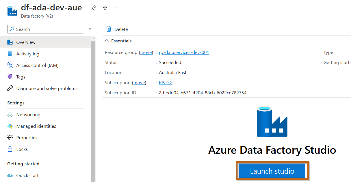Click the Australia East location value
Screen dimensions: 351x182
click(173, 72)
